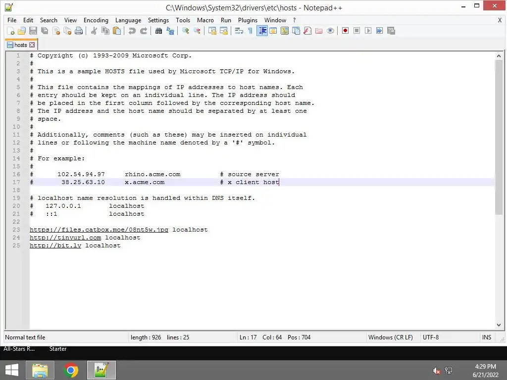Click the http://bit.ly link
The width and height of the screenshot is (507, 380).
[x=55, y=245]
